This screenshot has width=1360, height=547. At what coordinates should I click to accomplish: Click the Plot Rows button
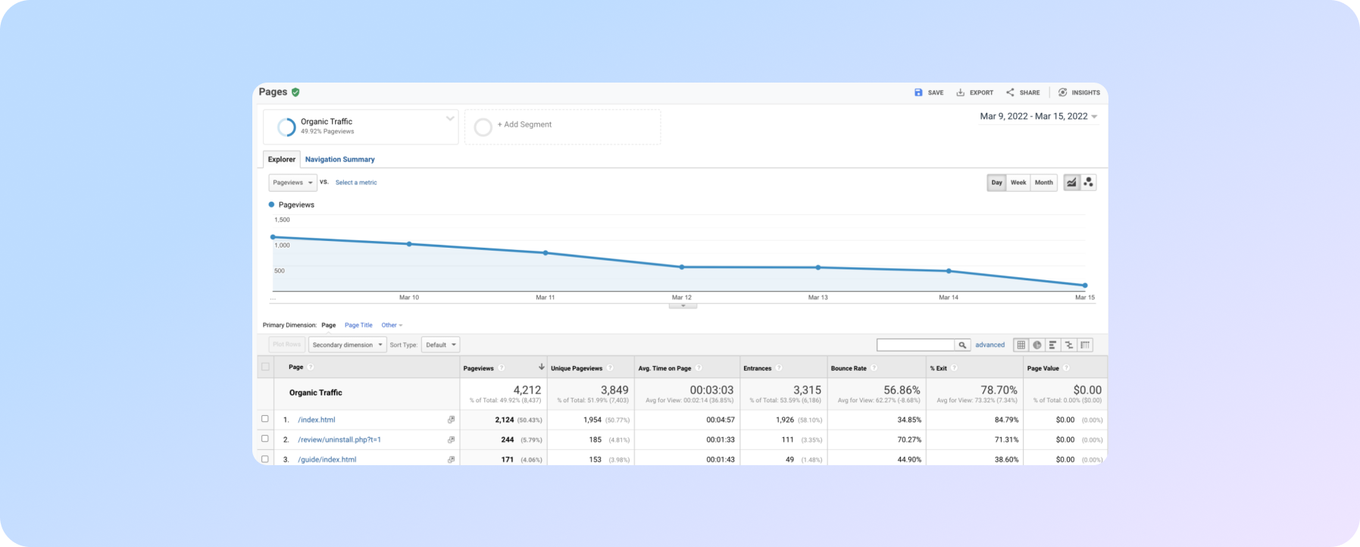click(x=287, y=345)
